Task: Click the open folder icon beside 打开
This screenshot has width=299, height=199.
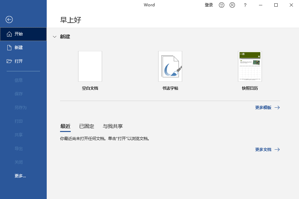Action: (x=9, y=61)
